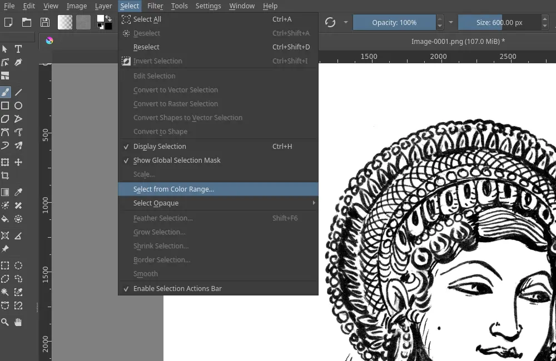This screenshot has width=556, height=361.
Task: Open the Filter menu
Action: pos(155,6)
